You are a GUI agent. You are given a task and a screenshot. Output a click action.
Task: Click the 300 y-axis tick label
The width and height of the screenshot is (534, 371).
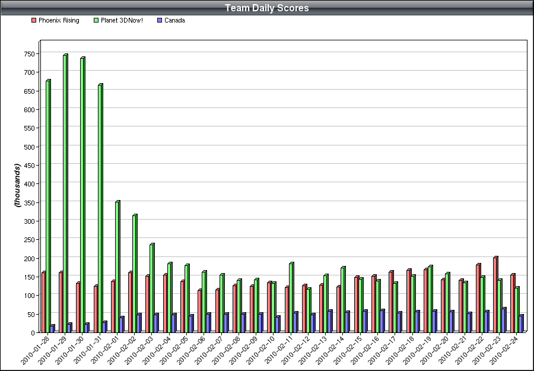[x=29, y=221]
